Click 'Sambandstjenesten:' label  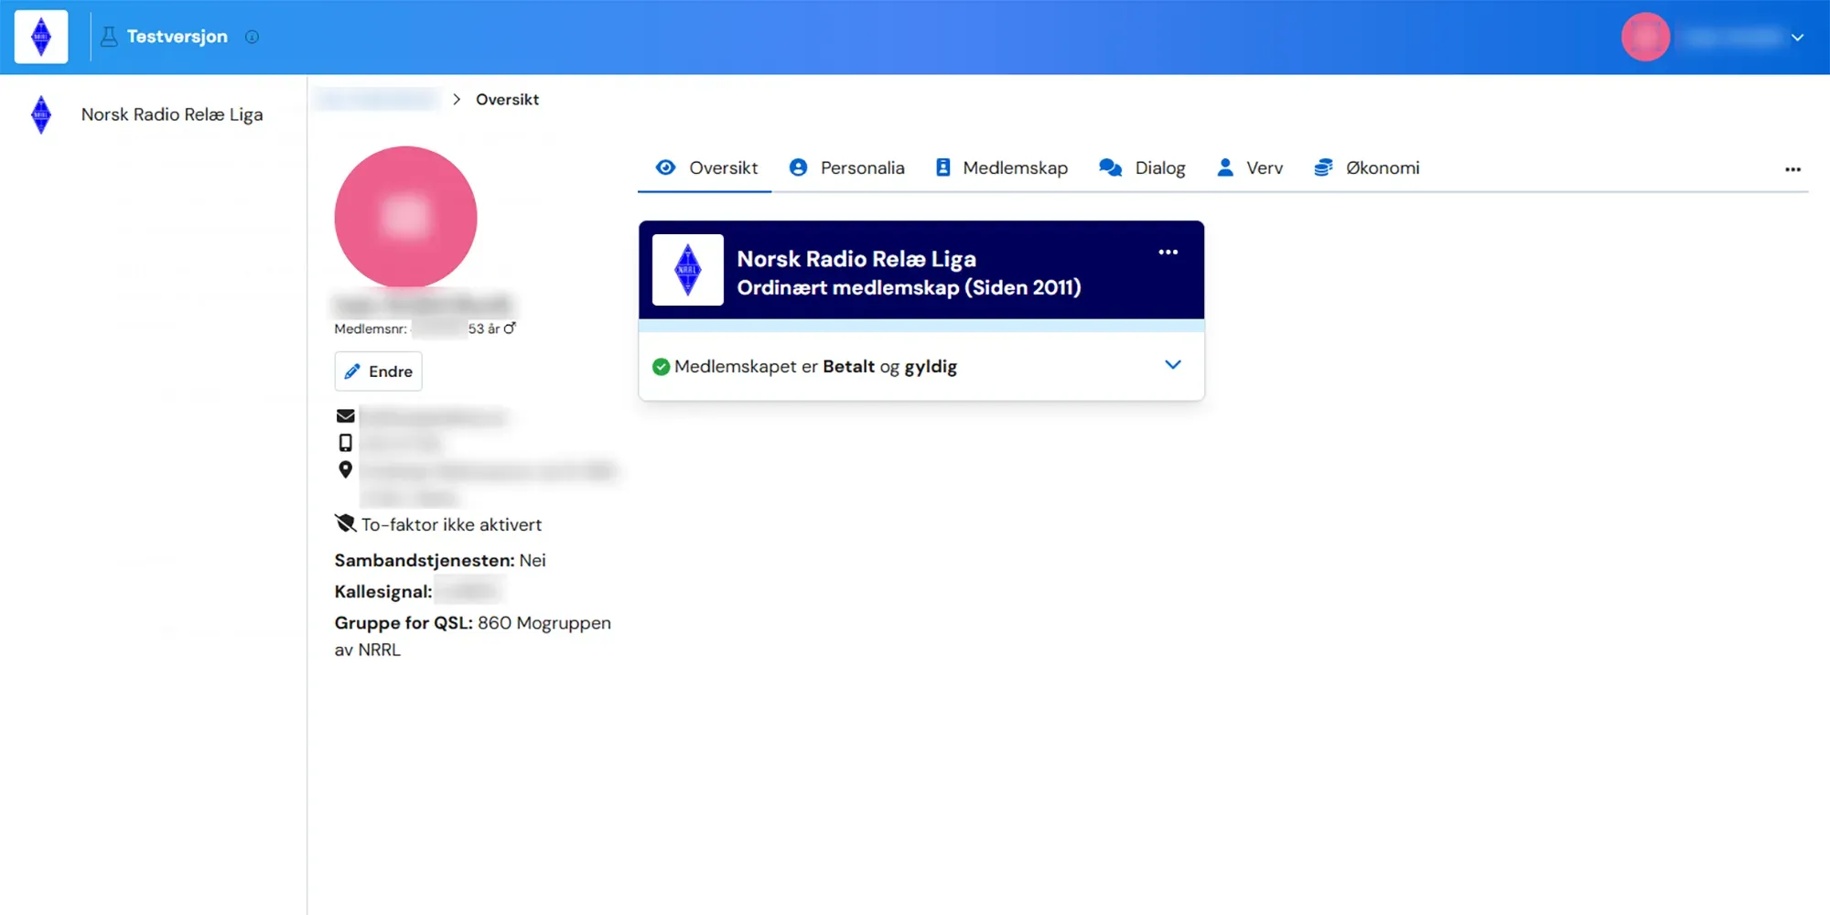point(425,561)
